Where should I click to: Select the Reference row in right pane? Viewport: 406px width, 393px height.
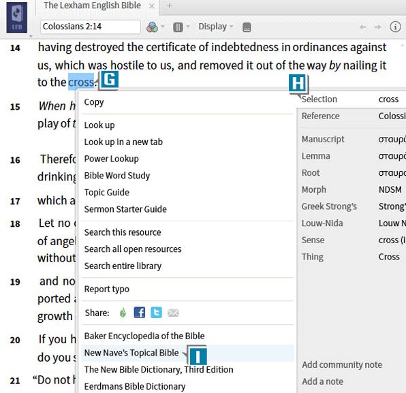pos(352,116)
